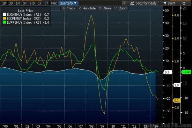Click the 4.0 label on R2 axis
This screenshot has height=128, width=192.
click(x=177, y=15)
